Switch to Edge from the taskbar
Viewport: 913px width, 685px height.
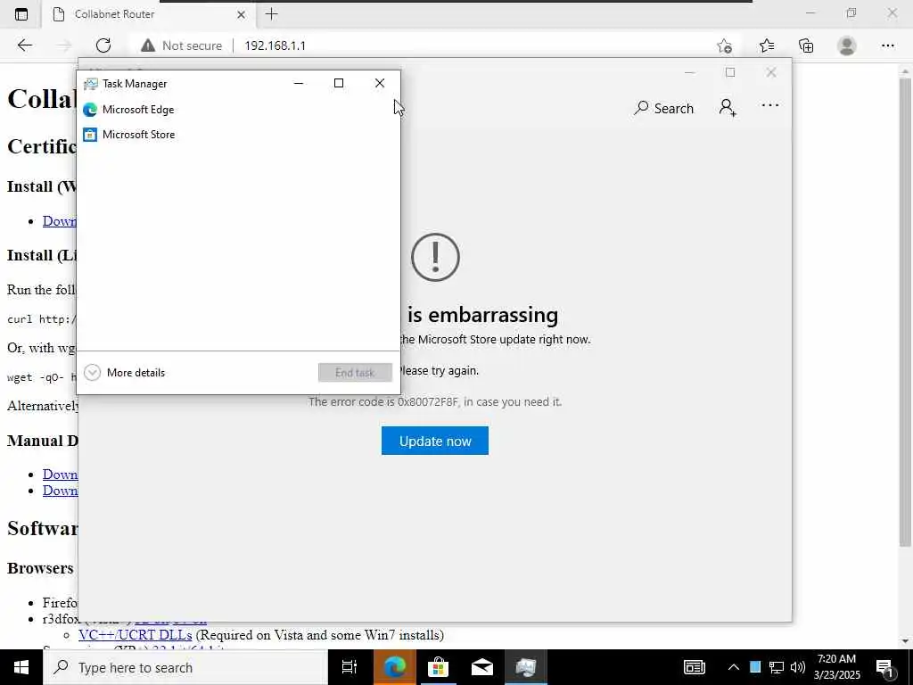pyautogui.click(x=393, y=667)
